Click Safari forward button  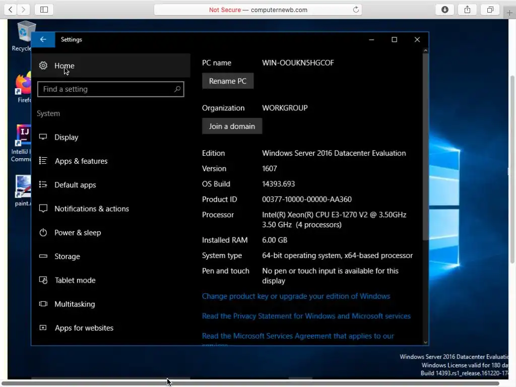pyautogui.click(x=23, y=10)
